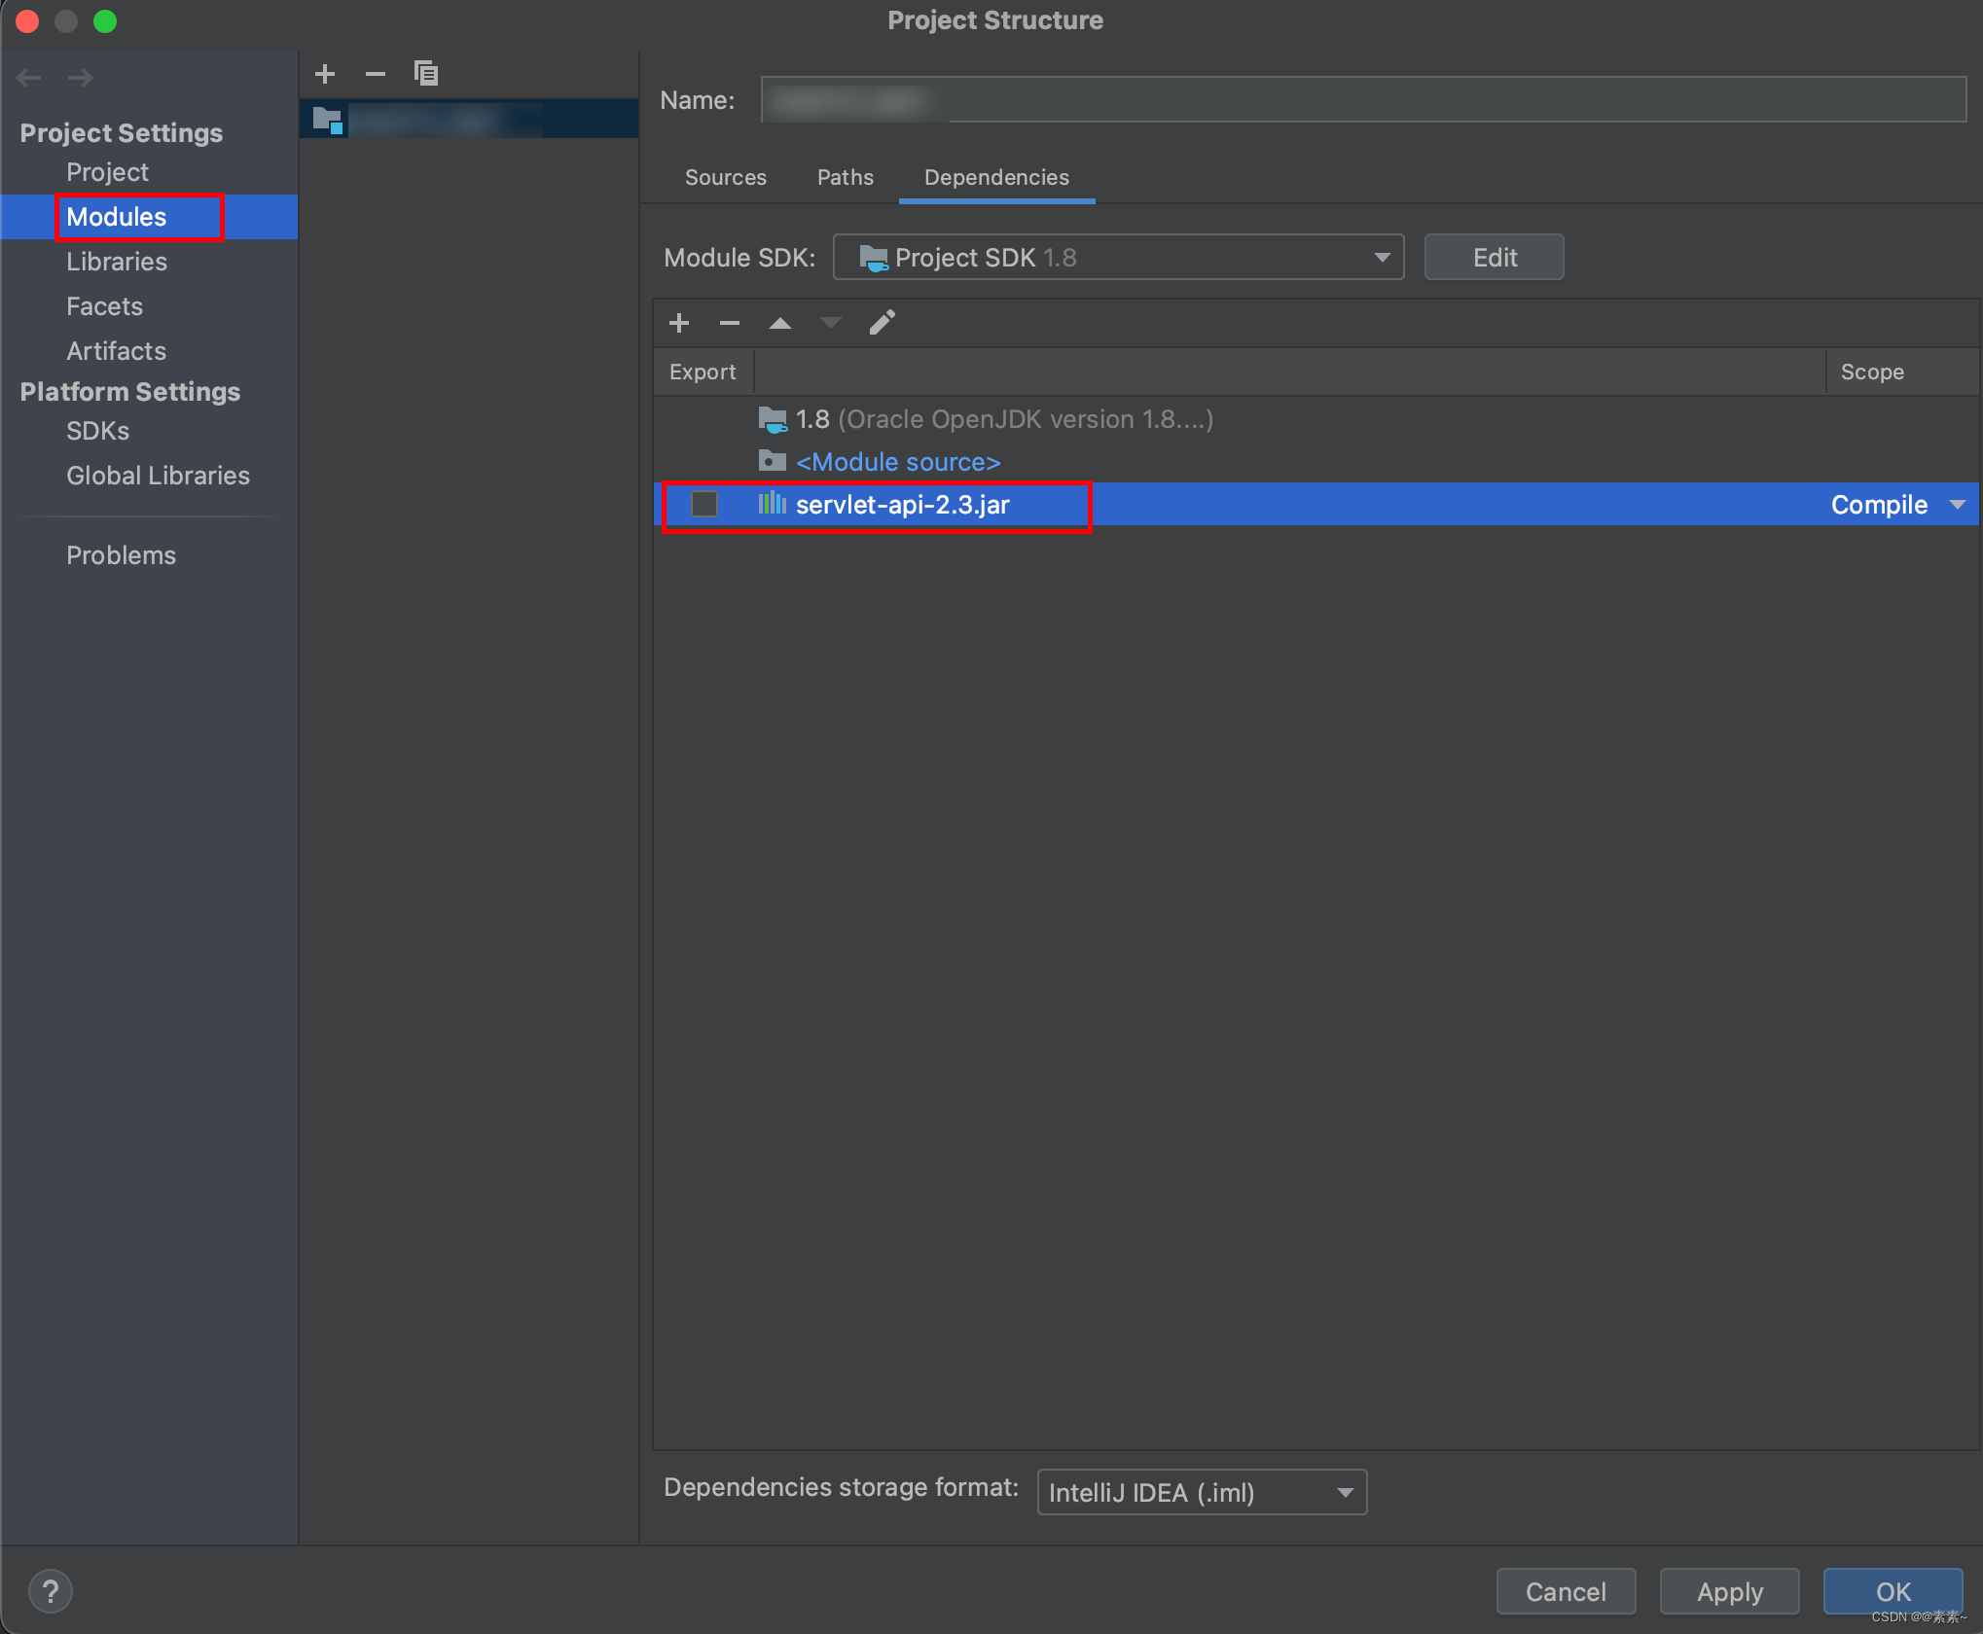Open the Module SDK dropdown
The width and height of the screenshot is (1983, 1634).
pyautogui.click(x=1118, y=258)
